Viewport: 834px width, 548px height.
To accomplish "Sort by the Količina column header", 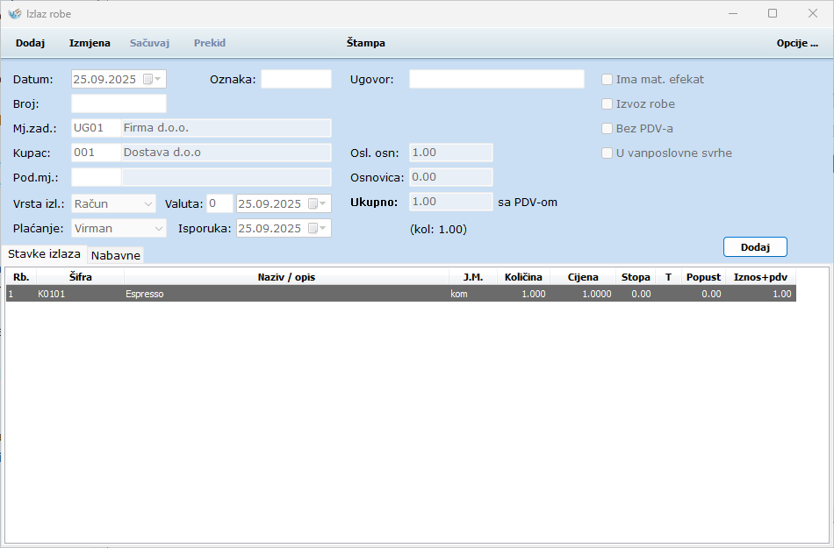I will click(523, 276).
